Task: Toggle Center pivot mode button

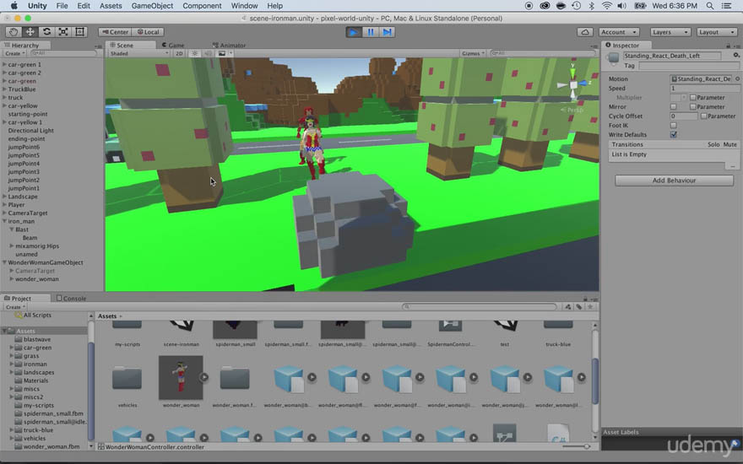Action: (115, 32)
